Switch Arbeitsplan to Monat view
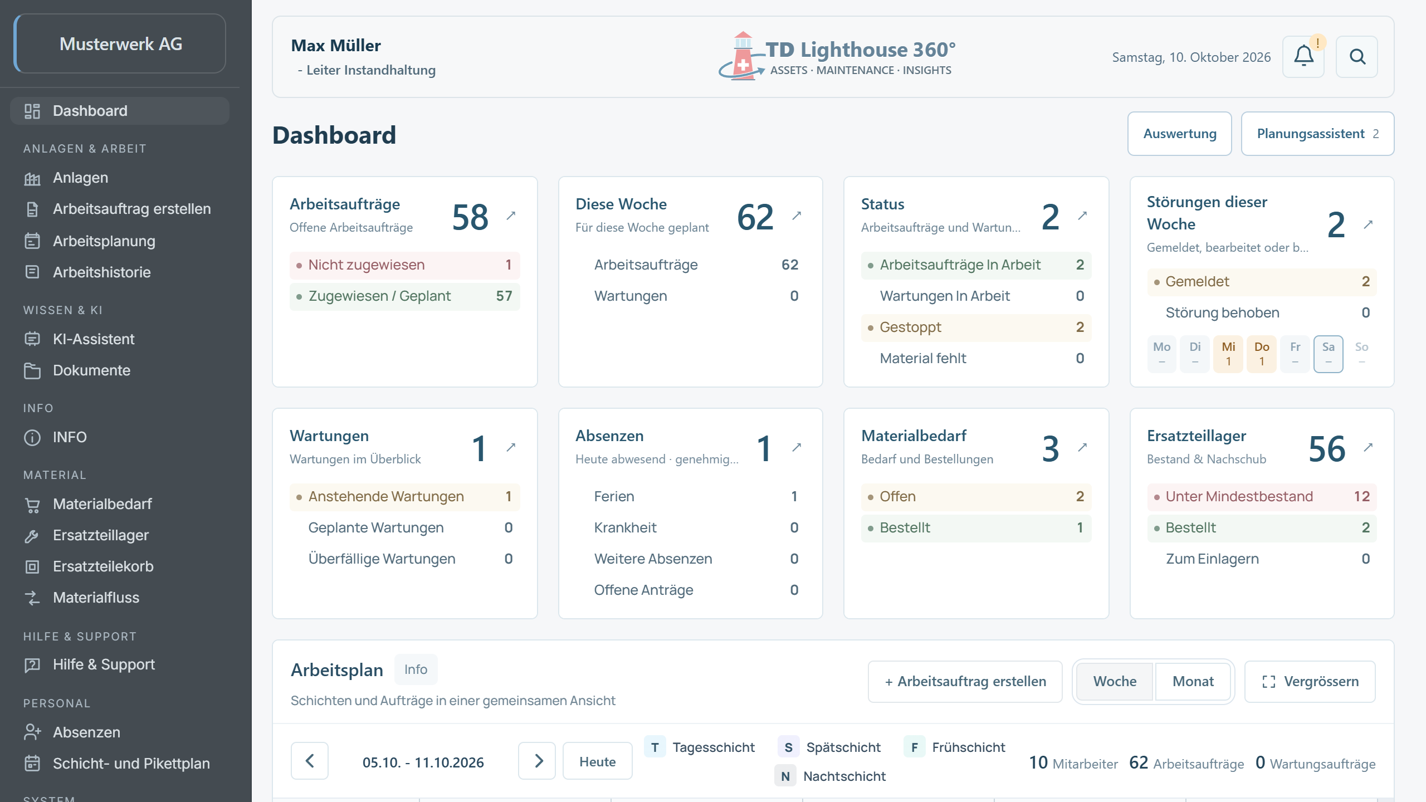 [1193, 682]
